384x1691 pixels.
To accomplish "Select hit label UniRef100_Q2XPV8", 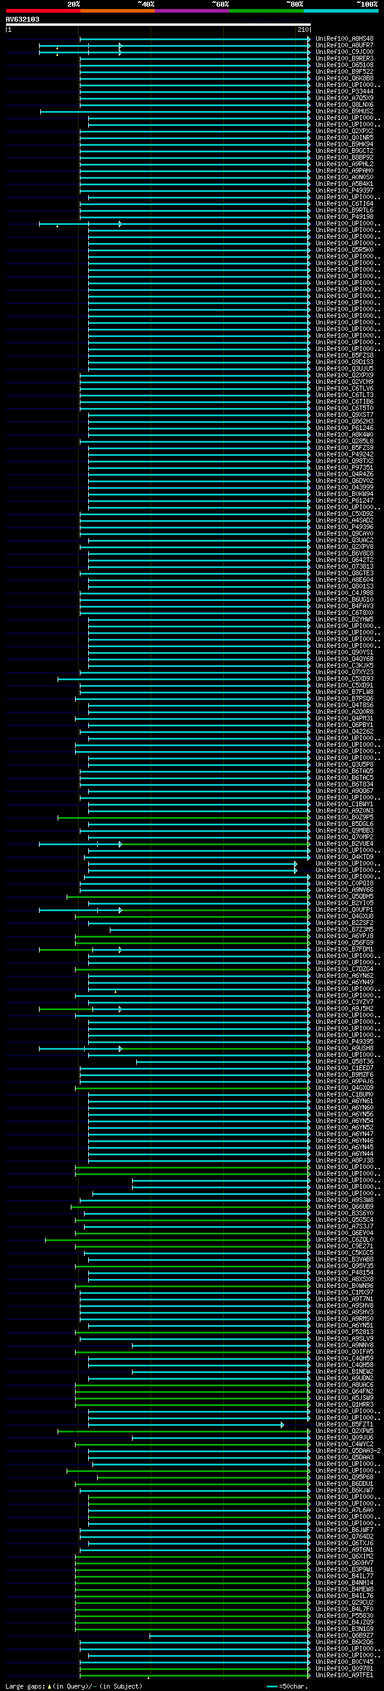I will (344, 547).
